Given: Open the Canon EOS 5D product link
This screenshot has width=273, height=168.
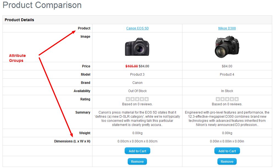Looking at the screenshot, I should click(x=137, y=28).
